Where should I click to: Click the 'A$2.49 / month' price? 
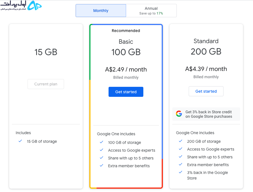[126, 70]
